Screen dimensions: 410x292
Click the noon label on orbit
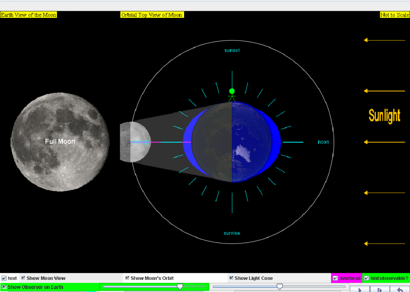click(323, 142)
